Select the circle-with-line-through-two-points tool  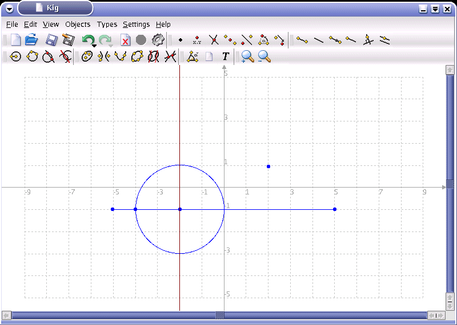click(x=49, y=56)
